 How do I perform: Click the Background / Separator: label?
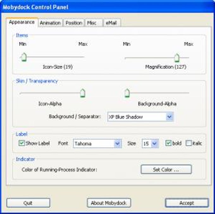75,116
